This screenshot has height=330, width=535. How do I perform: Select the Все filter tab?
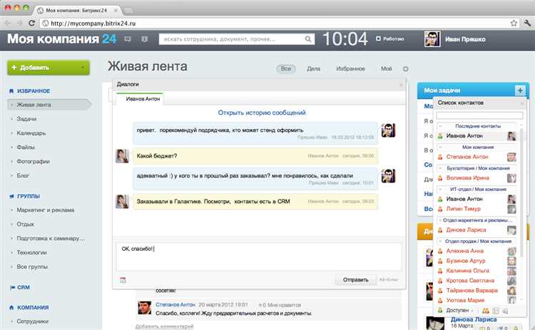coord(285,68)
